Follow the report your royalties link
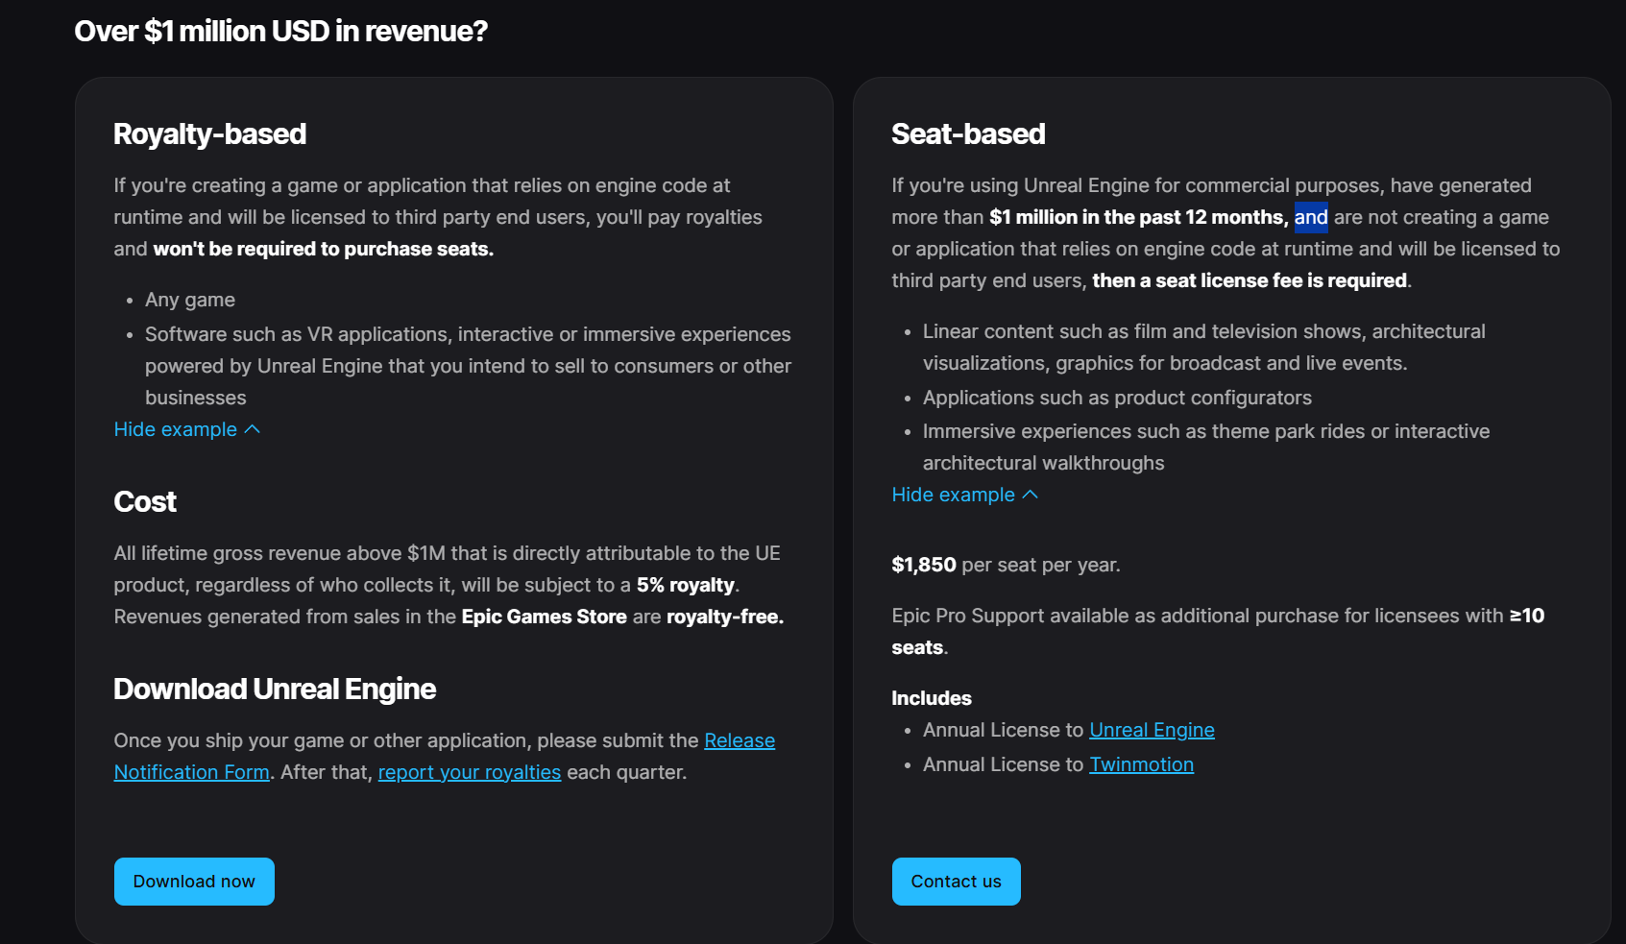 [x=469, y=772]
